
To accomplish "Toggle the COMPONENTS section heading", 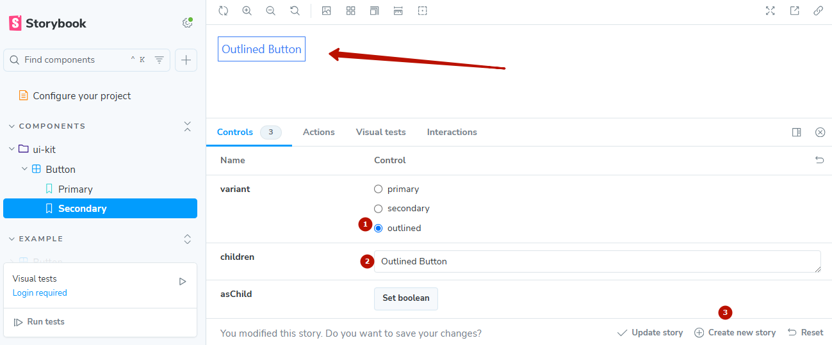I will click(x=52, y=126).
